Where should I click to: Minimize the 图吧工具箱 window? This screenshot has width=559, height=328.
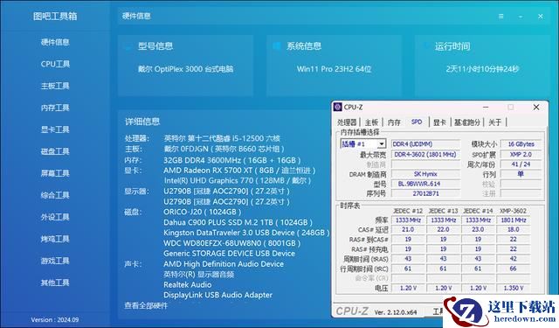[x=521, y=17]
